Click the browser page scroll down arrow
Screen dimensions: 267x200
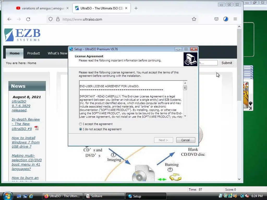(x=239, y=179)
